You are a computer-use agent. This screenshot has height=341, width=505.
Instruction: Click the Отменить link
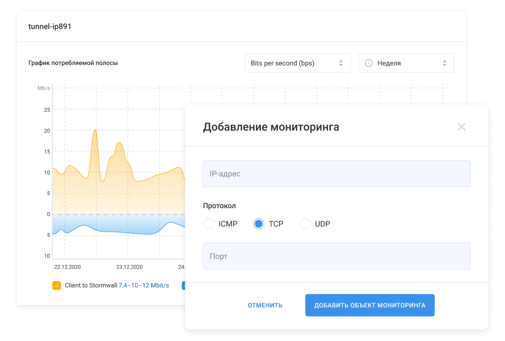265,305
